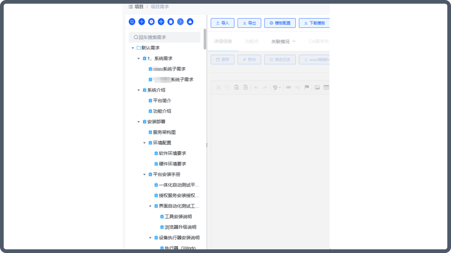Click the spell check ABC icon
Viewport: 451px width, 253px height.
pos(275,88)
